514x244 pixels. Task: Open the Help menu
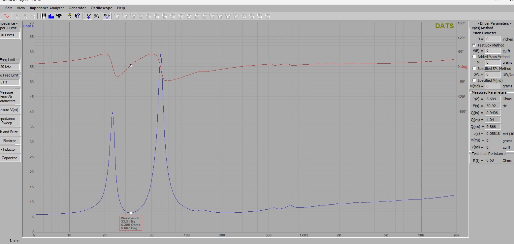point(121,8)
